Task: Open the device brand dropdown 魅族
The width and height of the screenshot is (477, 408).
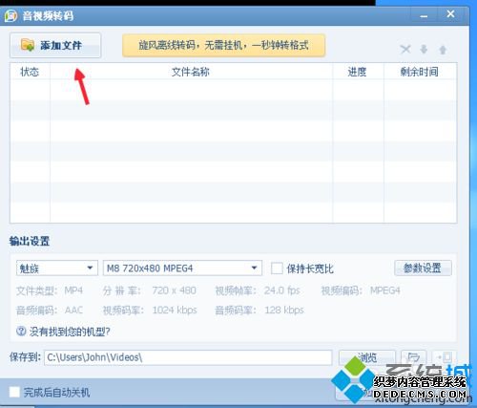Action: click(x=57, y=268)
